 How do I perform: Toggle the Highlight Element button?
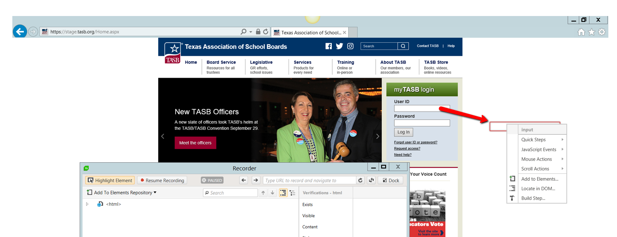[x=110, y=180]
